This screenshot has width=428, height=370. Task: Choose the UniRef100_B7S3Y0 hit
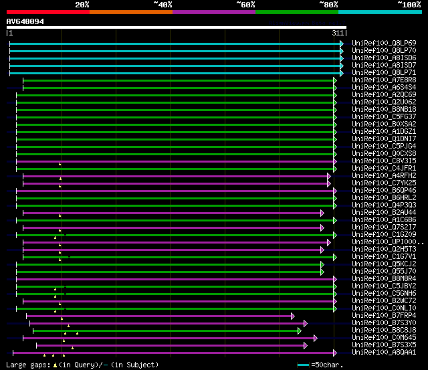point(384,323)
